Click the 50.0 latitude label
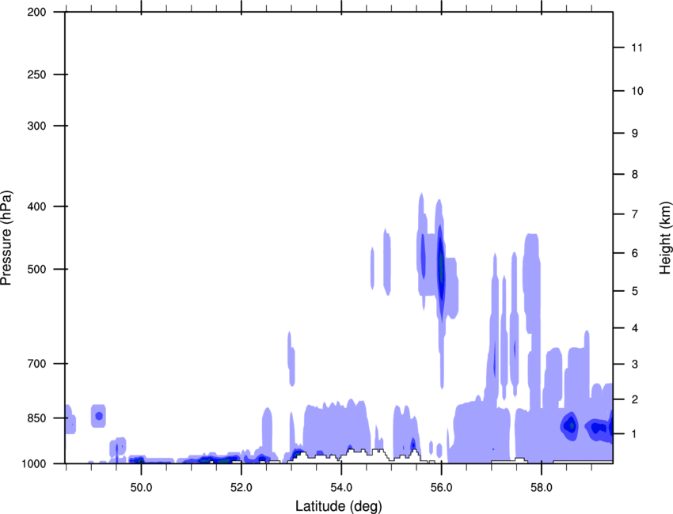The image size is (673, 514). [x=141, y=487]
